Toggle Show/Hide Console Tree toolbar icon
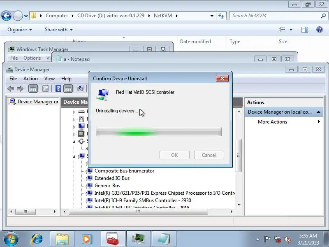The height and width of the screenshot is (247, 329). [x=33, y=89]
